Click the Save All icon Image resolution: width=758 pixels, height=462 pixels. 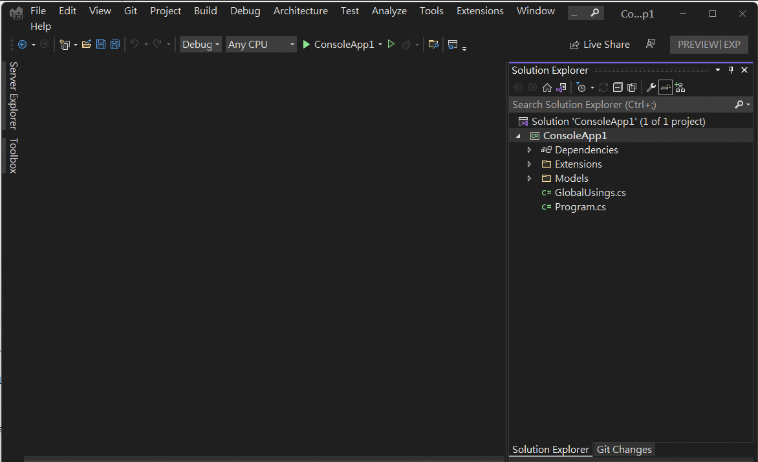point(115,45)
